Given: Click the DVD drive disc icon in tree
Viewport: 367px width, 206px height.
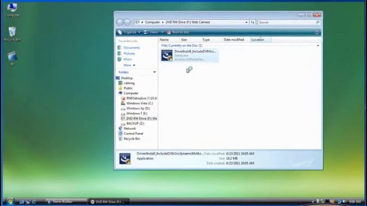Looking at the screenshot, I should click(123, 118).
